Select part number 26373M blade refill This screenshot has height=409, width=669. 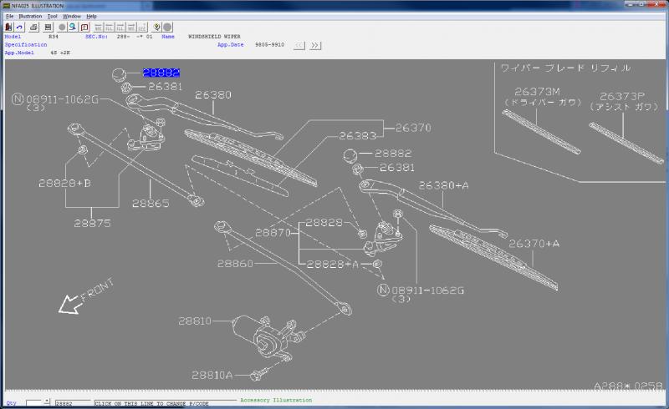coord(539,92)
